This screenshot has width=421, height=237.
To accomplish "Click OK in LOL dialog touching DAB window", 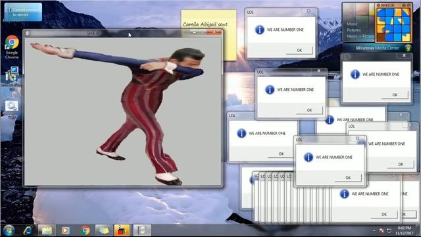I will (281, 153).
